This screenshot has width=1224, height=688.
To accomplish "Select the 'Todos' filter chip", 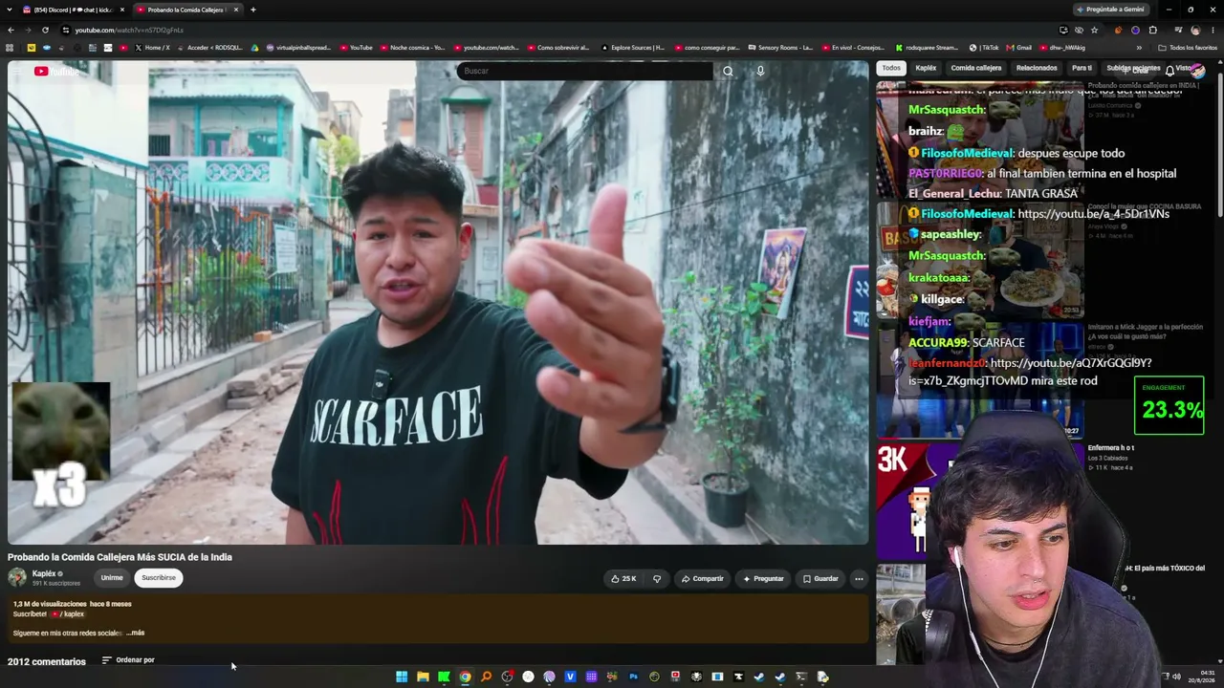I will coord(891,68).
